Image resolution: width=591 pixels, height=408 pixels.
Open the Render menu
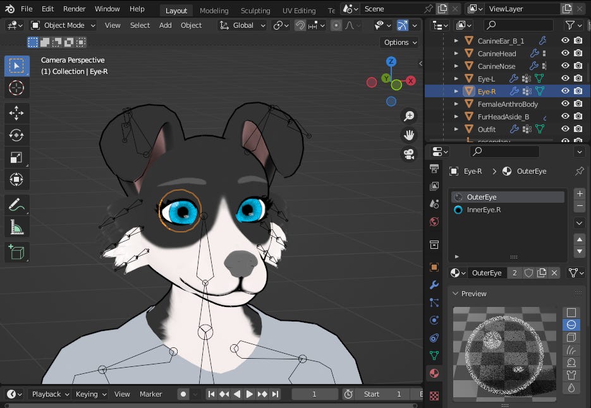74,9
